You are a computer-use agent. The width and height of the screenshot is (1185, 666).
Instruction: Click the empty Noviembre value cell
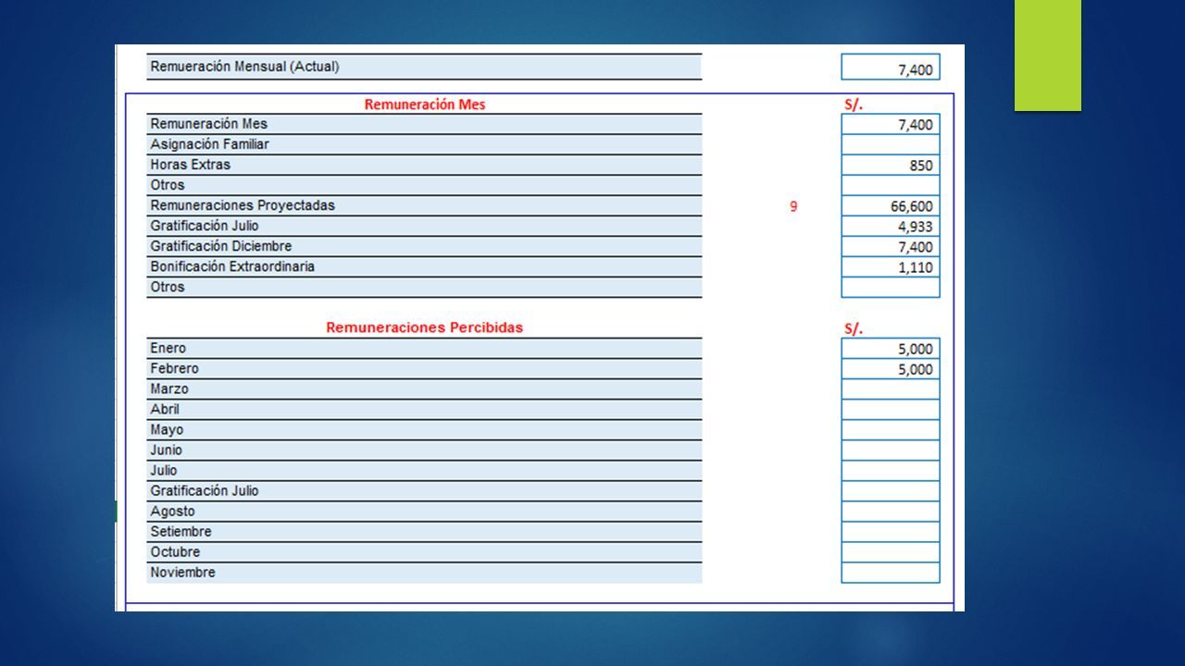click(x=891, y=573)
